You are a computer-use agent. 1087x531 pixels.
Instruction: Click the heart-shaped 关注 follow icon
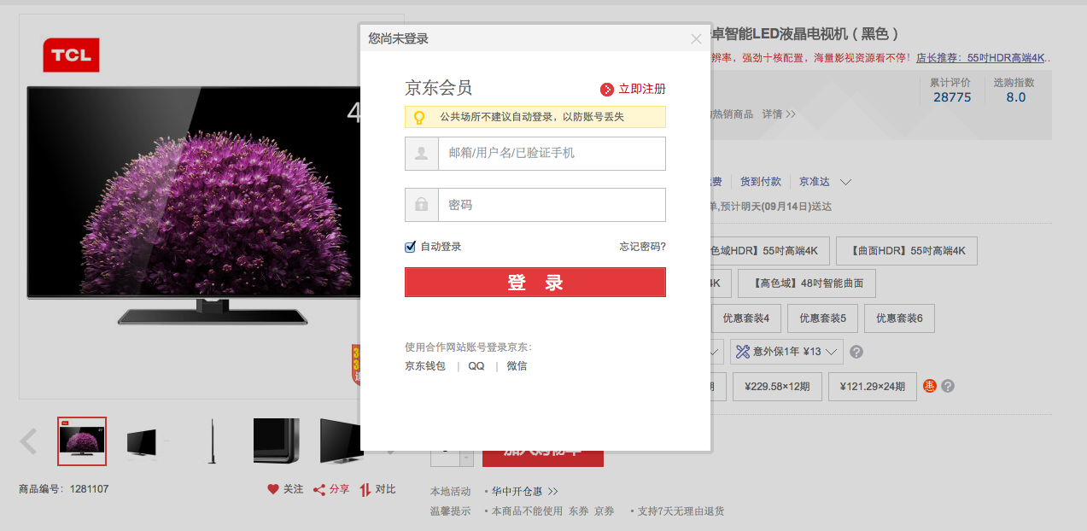272,489
